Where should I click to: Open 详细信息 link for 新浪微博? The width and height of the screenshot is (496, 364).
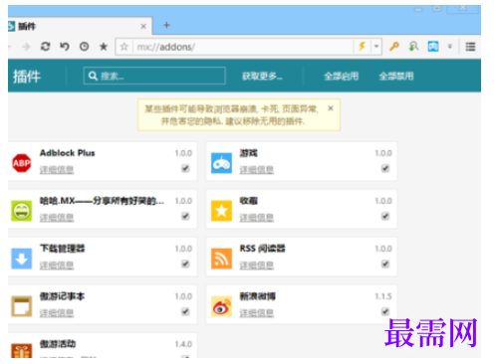(257, 313)
